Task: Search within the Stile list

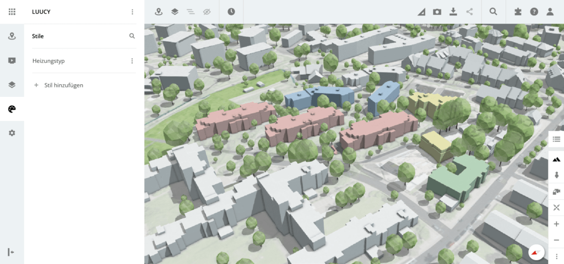Action: click(132, 36)
